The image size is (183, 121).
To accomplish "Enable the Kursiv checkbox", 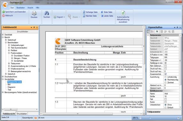I will pos(165,102).
